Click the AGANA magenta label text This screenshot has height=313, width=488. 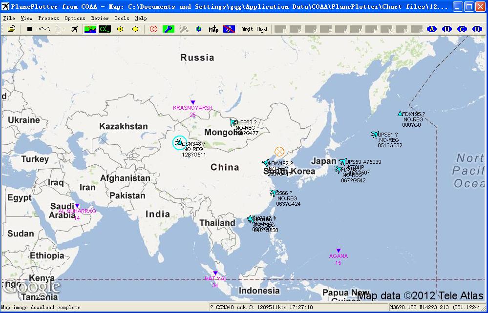[339, 256]
